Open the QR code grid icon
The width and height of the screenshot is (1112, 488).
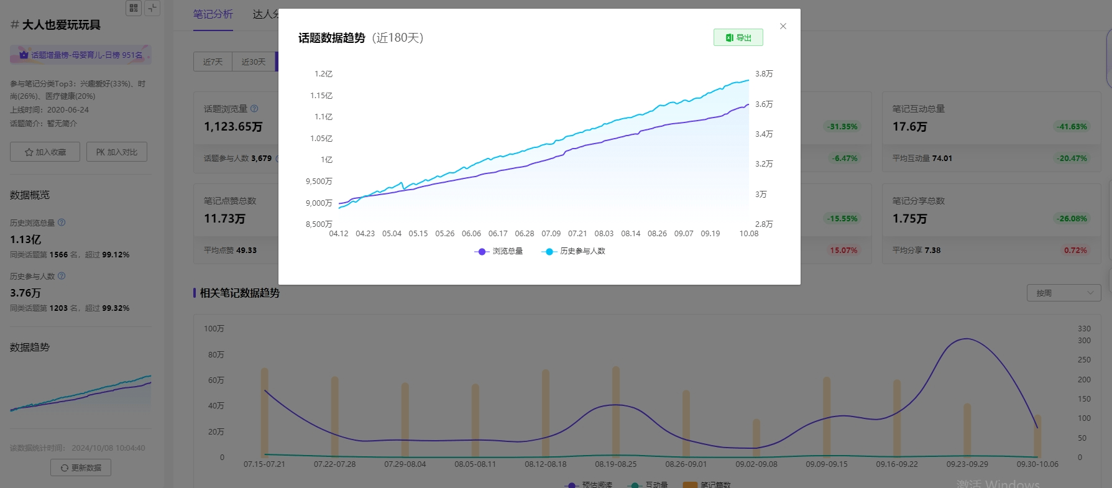point(134,8)
